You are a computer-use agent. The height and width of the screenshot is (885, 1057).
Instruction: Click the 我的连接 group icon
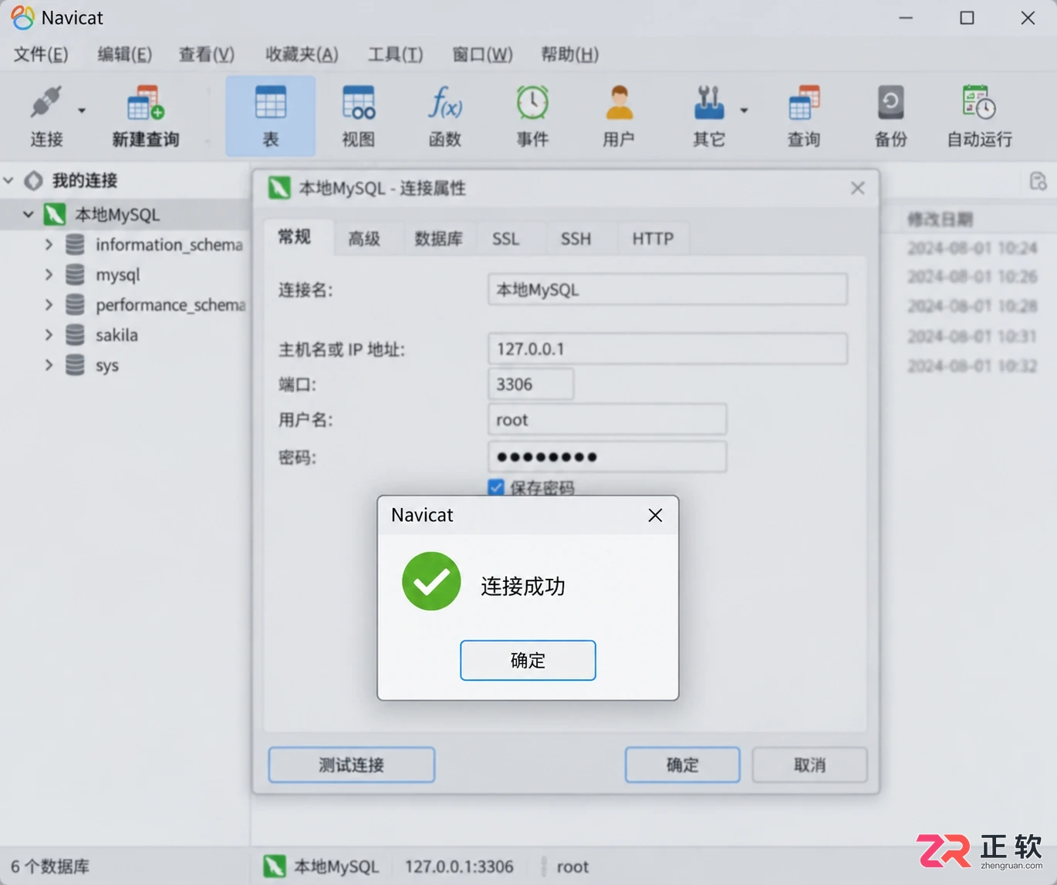(33, 180)
